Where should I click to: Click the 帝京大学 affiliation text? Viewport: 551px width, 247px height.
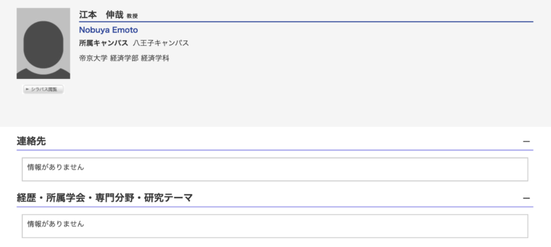click(x=93, y=58)
